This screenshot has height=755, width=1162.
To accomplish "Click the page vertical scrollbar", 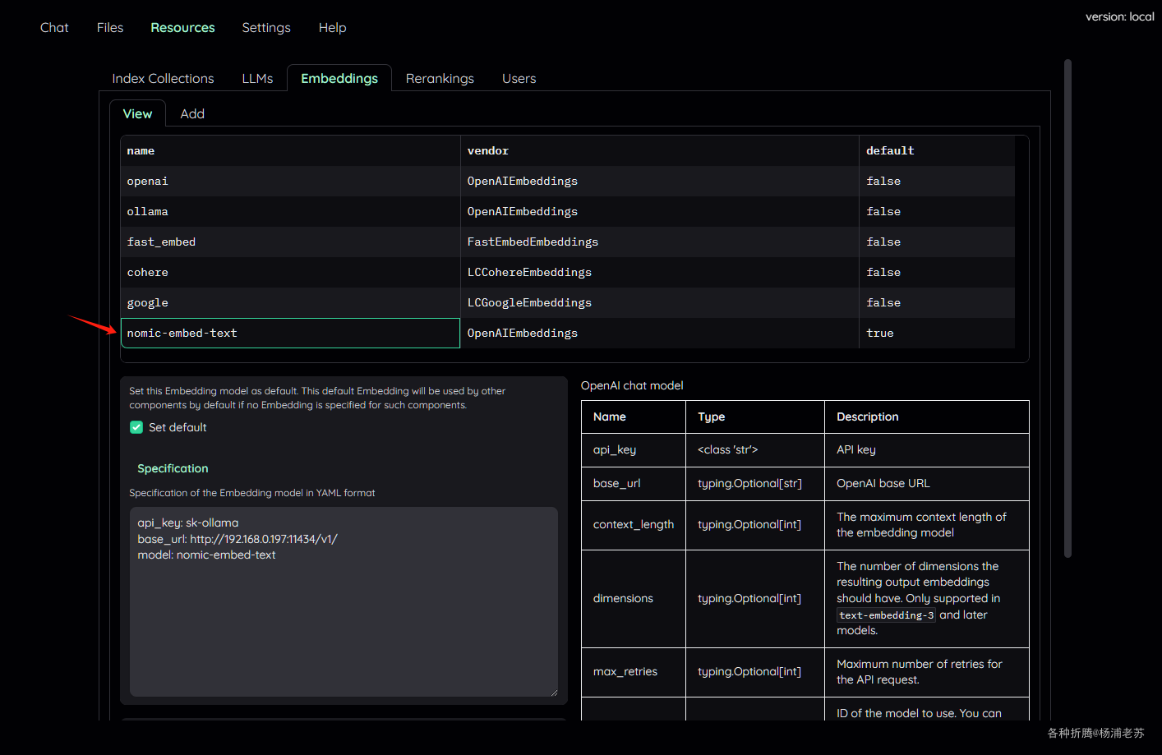I will tap(1067, 308).
